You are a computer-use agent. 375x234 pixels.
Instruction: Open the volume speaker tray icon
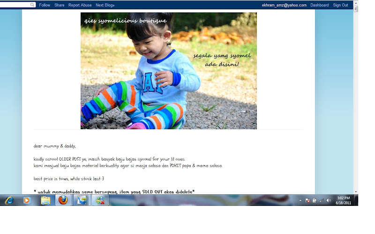tap(329, 201)
